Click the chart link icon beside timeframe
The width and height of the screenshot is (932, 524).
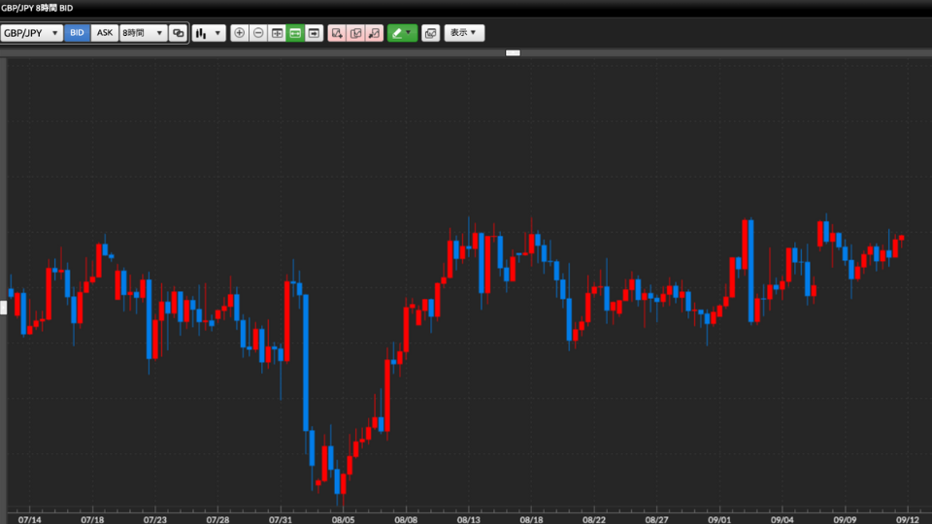click(178, 33)
